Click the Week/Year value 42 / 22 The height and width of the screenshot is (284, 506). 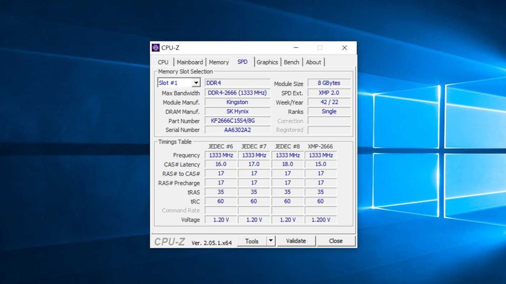point(329,102)
